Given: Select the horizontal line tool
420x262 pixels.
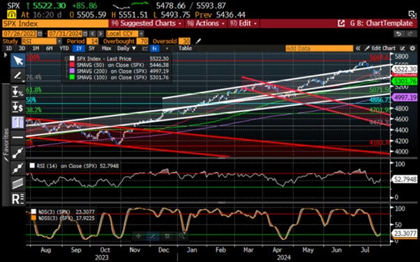Looking at the screenshot, I should coord(17,137).
